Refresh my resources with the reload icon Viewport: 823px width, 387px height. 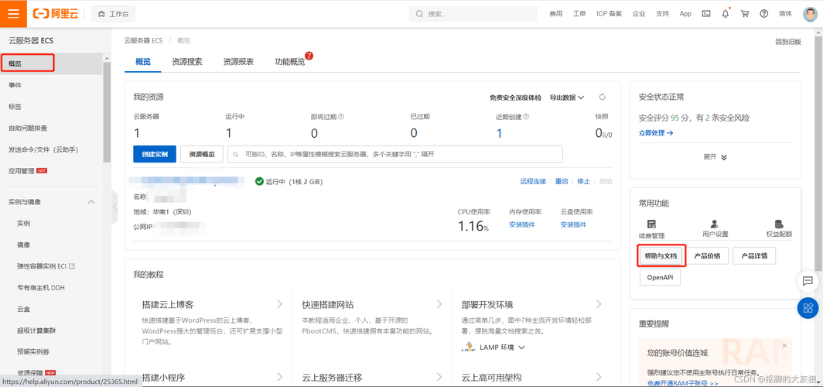[x=603, y=98]
